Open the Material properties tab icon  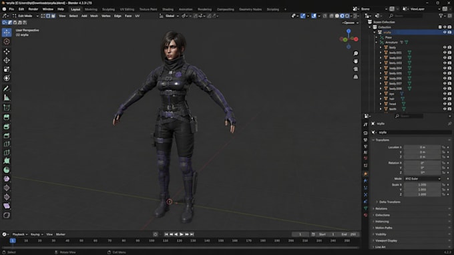(365, 215)
